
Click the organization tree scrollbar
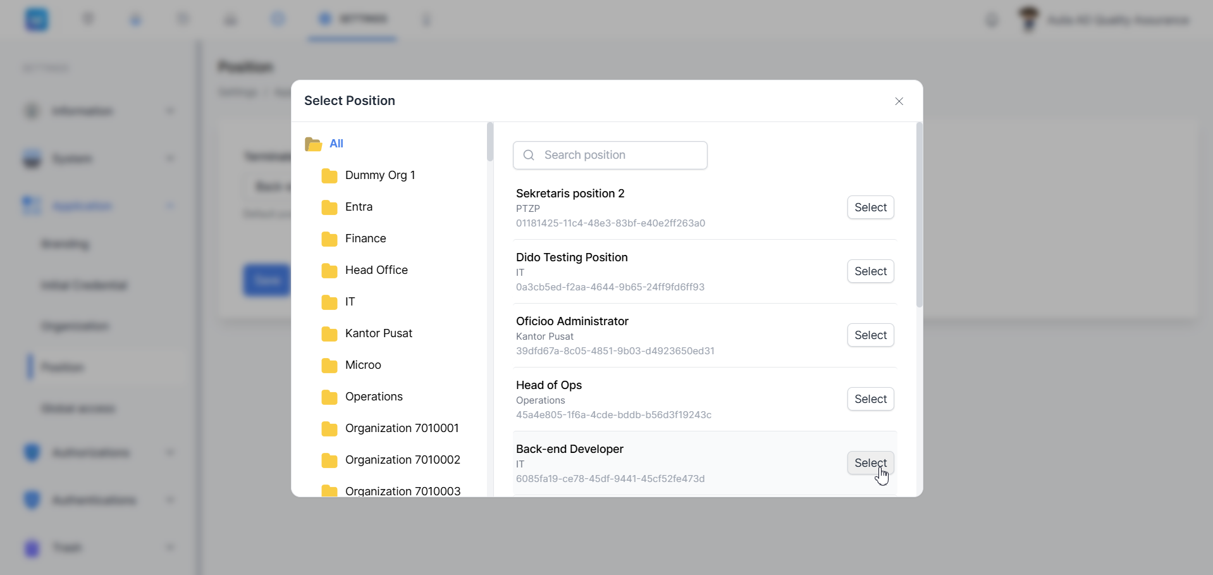point(490,142)
